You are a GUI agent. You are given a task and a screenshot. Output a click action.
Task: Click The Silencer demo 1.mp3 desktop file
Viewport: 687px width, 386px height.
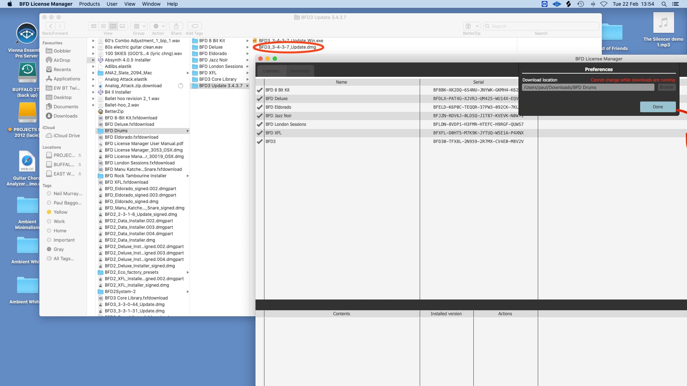pyautogui.click(x=663, y=30)
